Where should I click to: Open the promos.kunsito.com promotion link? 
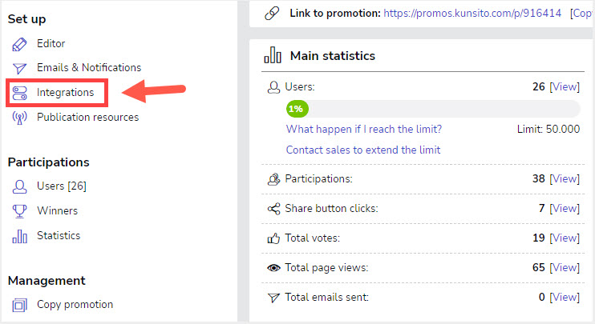coord(472,14)
